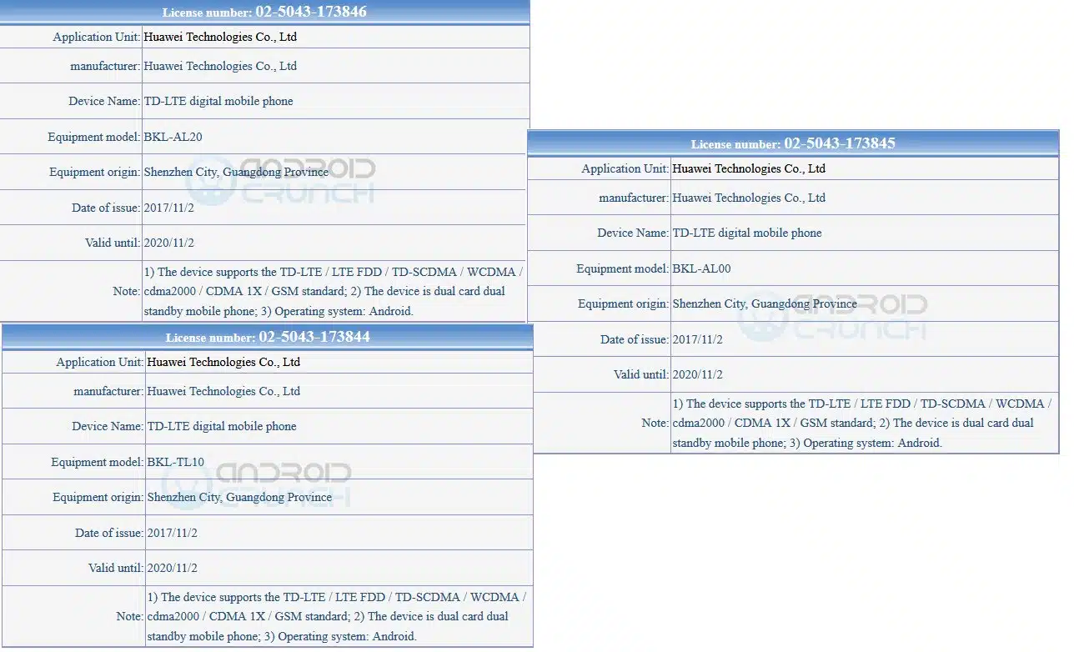Click license number 02-5043-173846 header

click(264, 12)
